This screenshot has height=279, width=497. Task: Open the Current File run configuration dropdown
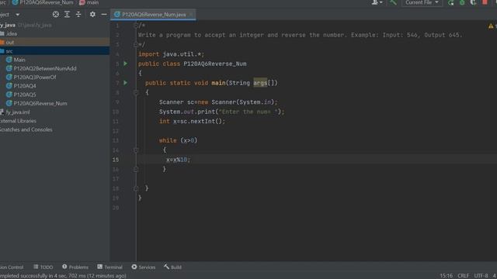pos(422,2)
